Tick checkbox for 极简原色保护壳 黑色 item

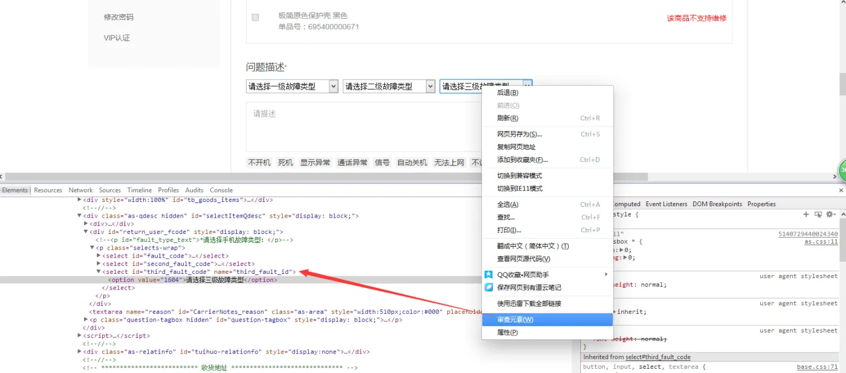tap(256, 18)
